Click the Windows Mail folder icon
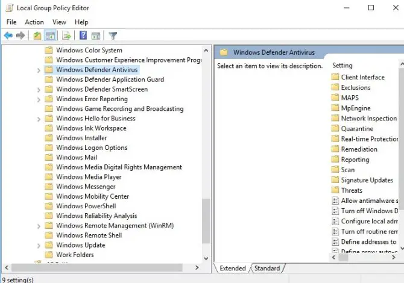 coord(49,157)
